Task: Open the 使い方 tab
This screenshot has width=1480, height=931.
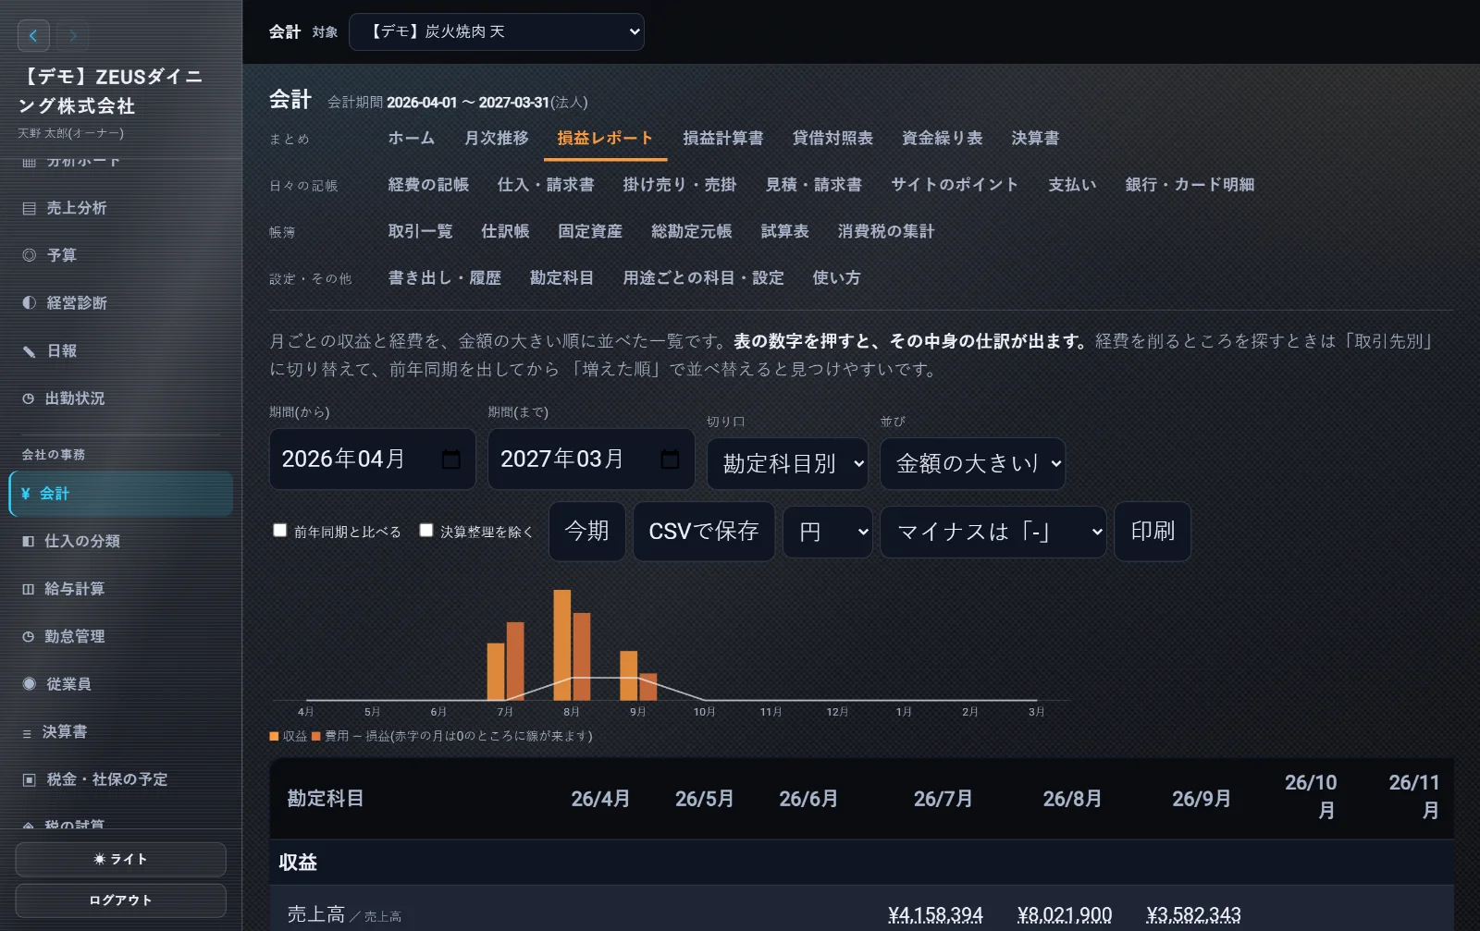Action: pyautogui.click(x=836, y=278)
